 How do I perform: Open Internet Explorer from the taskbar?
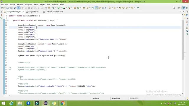pyautogui.click(x=11, y=103)
